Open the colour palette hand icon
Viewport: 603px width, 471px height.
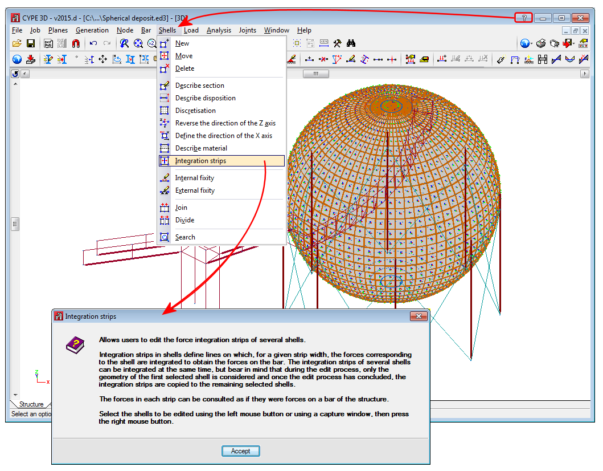click(583, 43)
